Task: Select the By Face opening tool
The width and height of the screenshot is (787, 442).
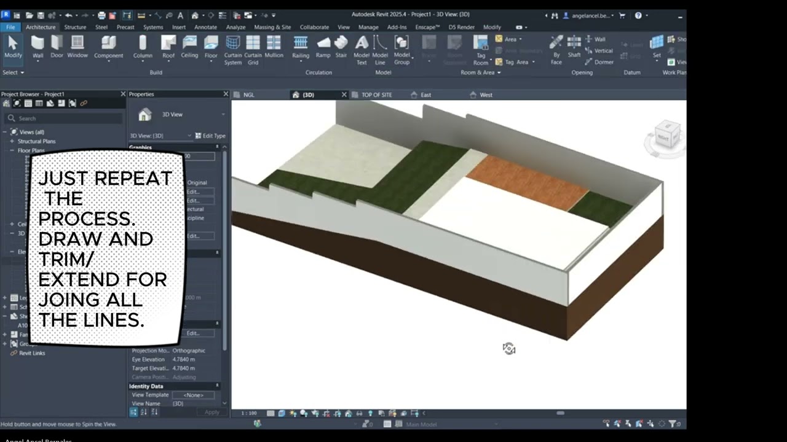Action: (556, 50)
